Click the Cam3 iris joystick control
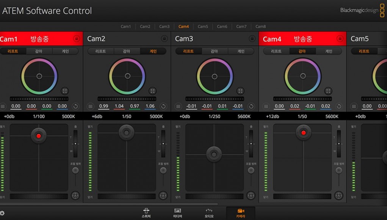Viewport: 387px width, 220px height. click(214, 154)
